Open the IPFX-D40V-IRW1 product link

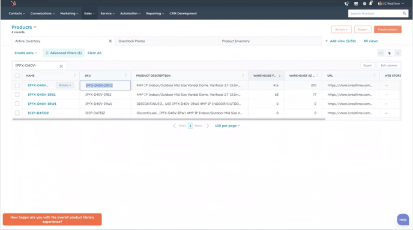tap(42, 104)
